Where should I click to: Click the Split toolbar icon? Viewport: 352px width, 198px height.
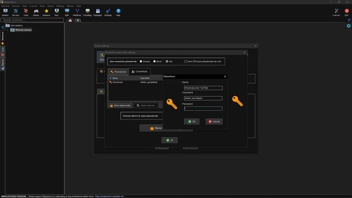pos(67,12)
